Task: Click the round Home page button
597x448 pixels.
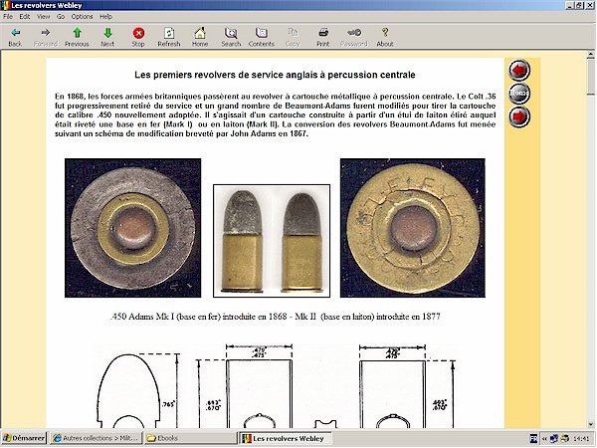Action: tap(519, 93)
